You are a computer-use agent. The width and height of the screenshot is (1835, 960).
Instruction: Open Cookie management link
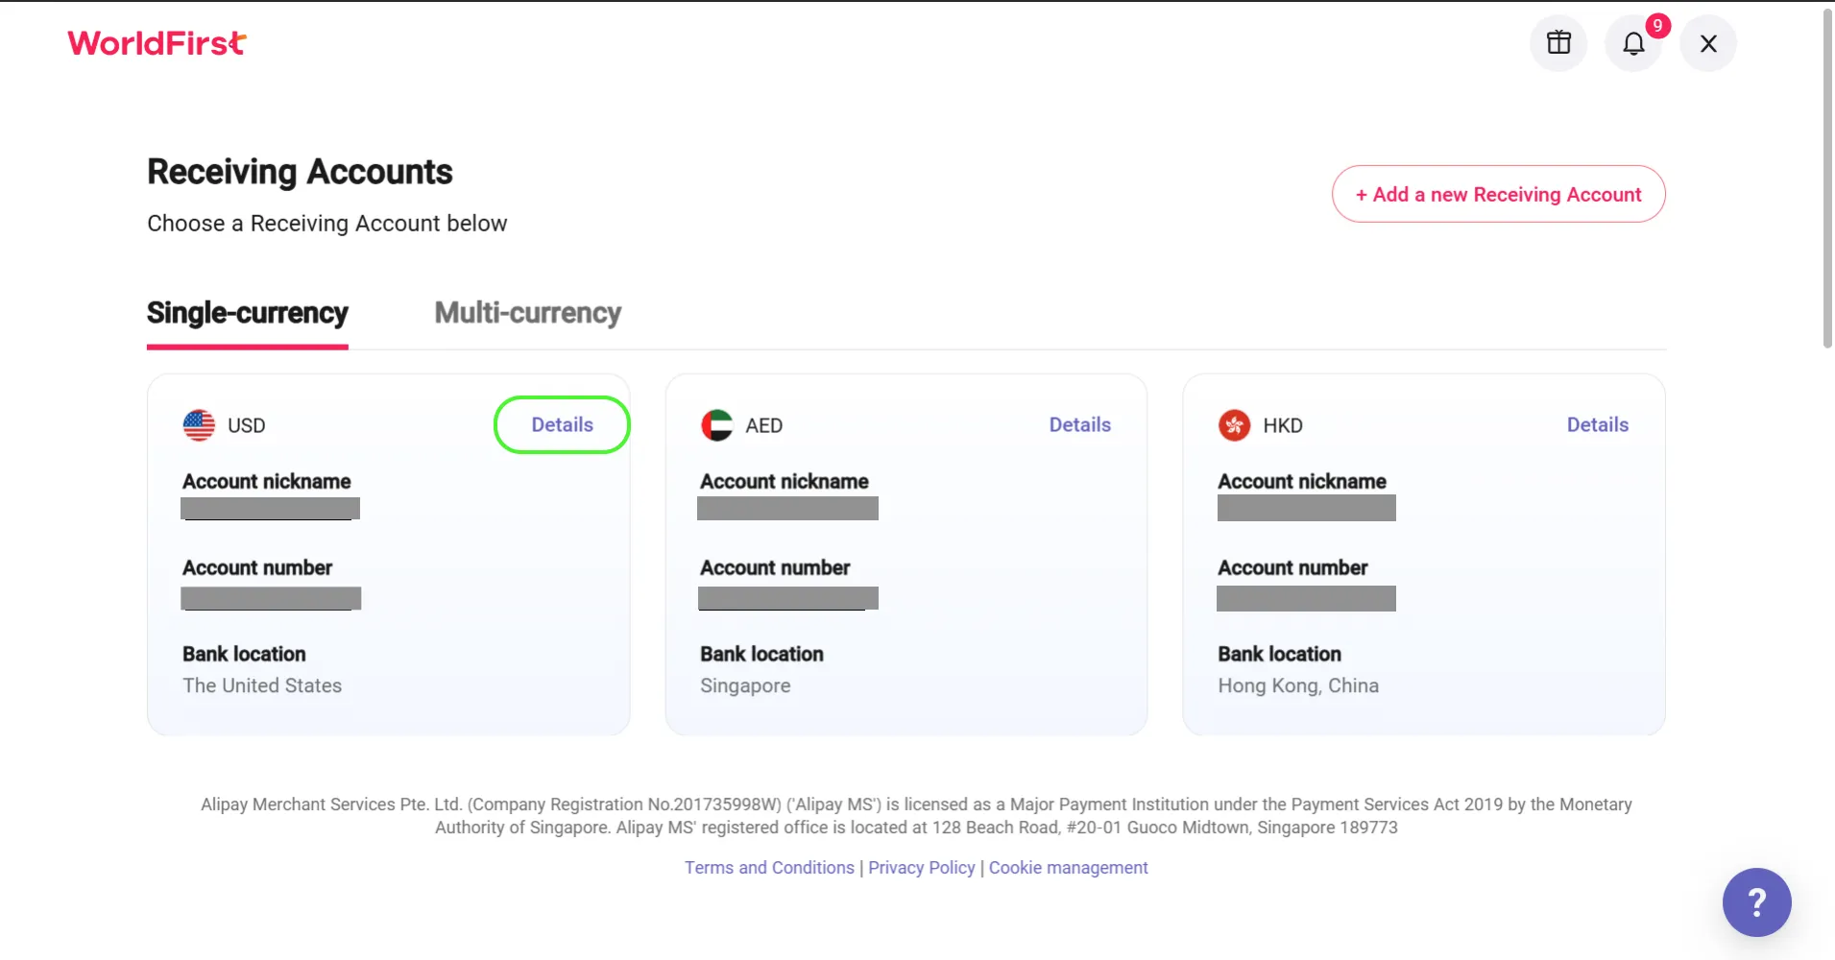point(1068,868)
